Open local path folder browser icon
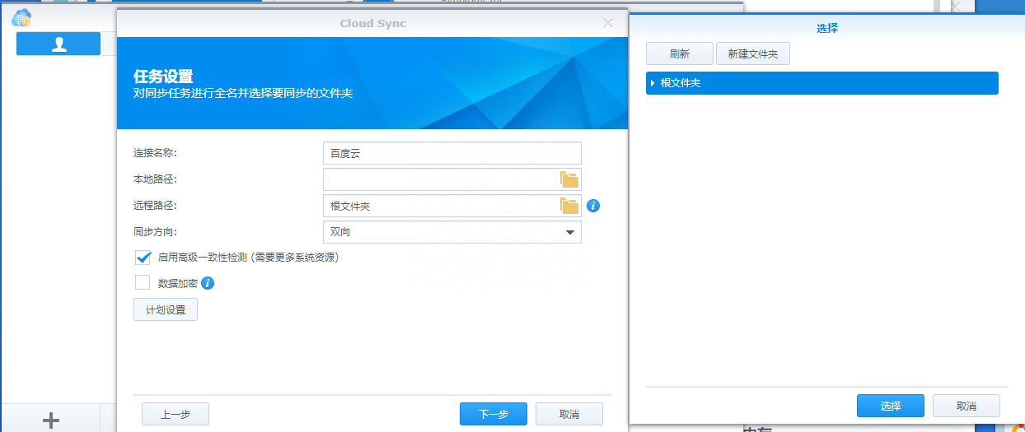The image size is (1025, 432). (569, 179)
